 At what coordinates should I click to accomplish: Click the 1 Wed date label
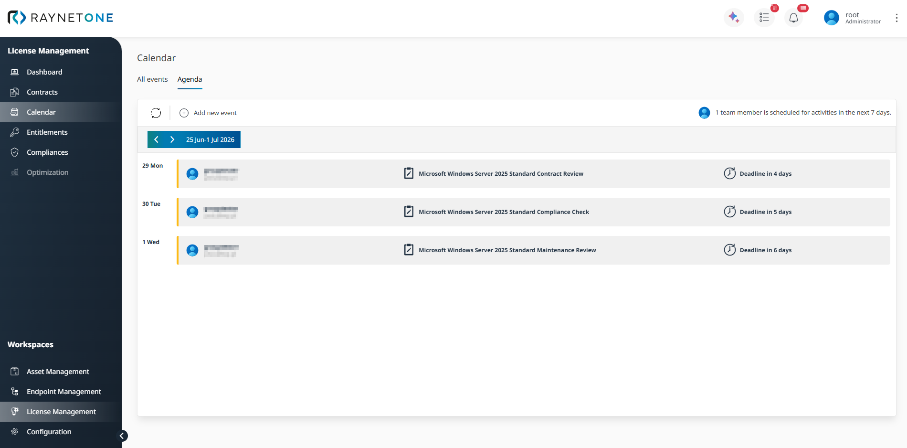point(151,242)
